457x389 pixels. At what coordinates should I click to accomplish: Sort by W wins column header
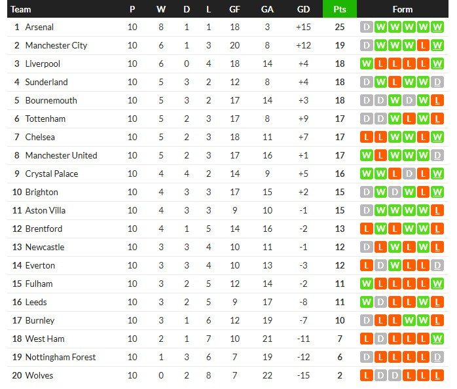(161, 9)
